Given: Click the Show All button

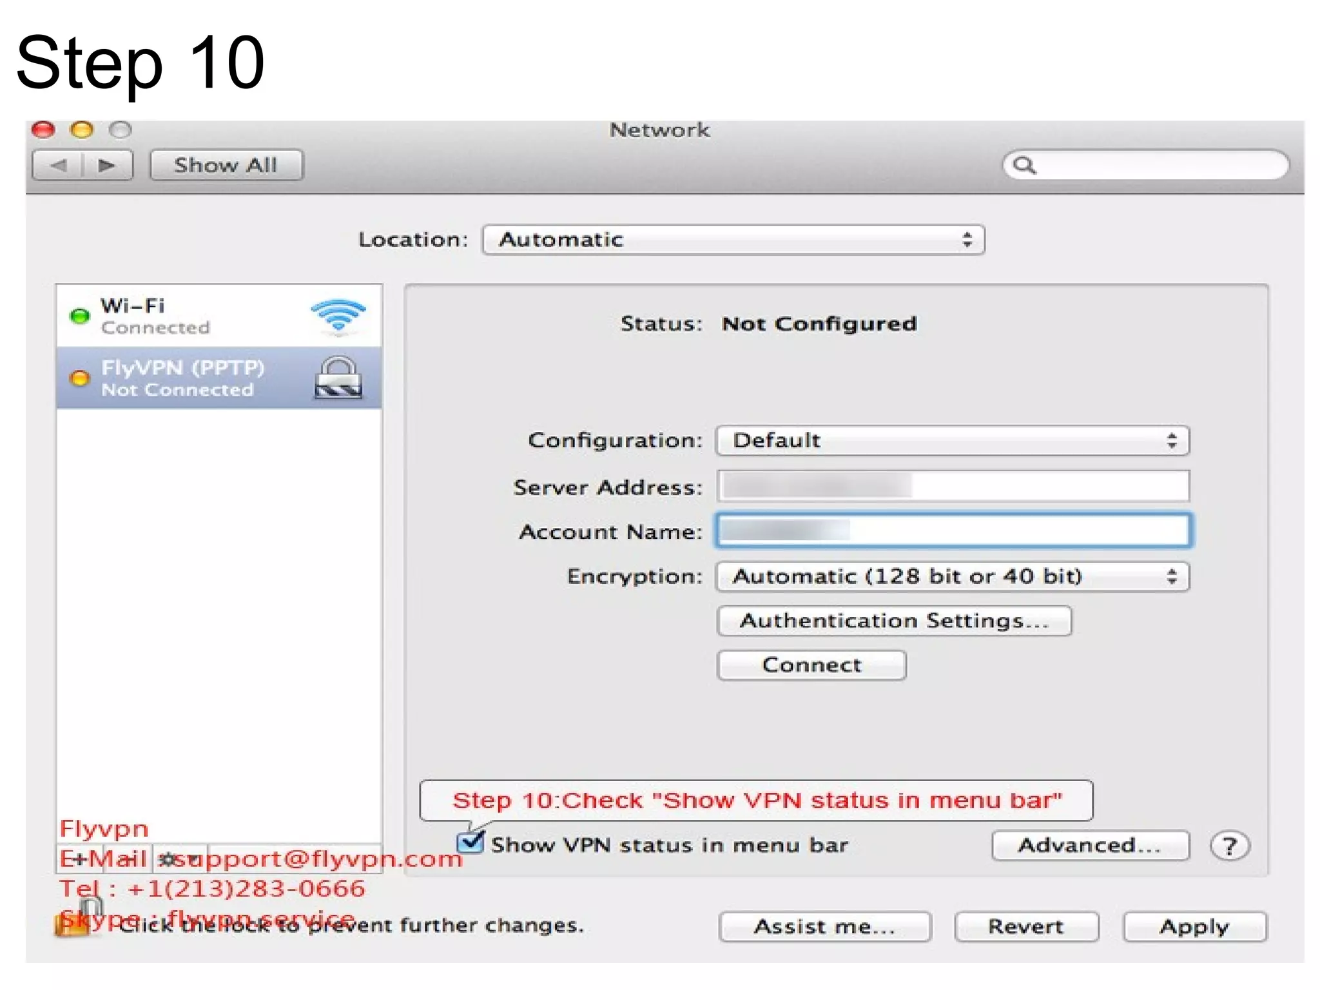Looking at the screenshot, I should pos(226,166).
